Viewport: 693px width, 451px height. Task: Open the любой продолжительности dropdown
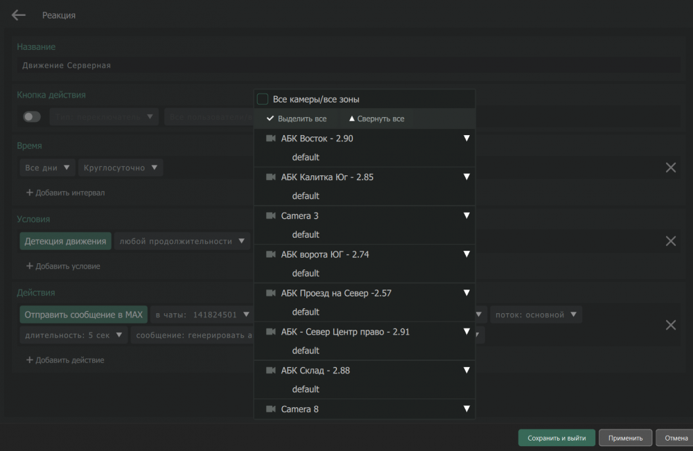182,241
